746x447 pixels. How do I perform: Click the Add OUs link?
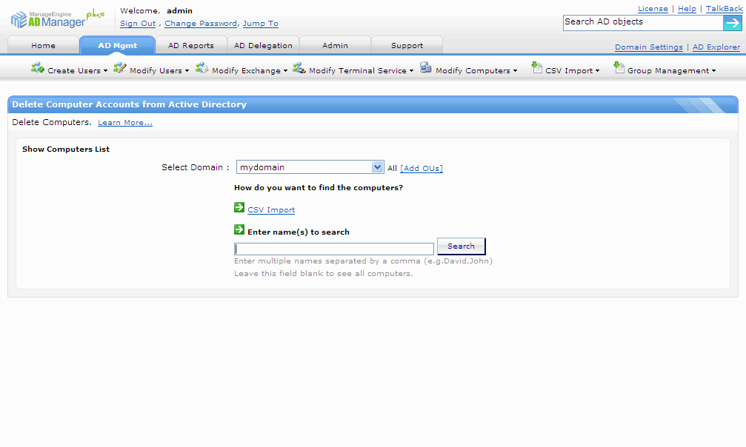[422, 168]
